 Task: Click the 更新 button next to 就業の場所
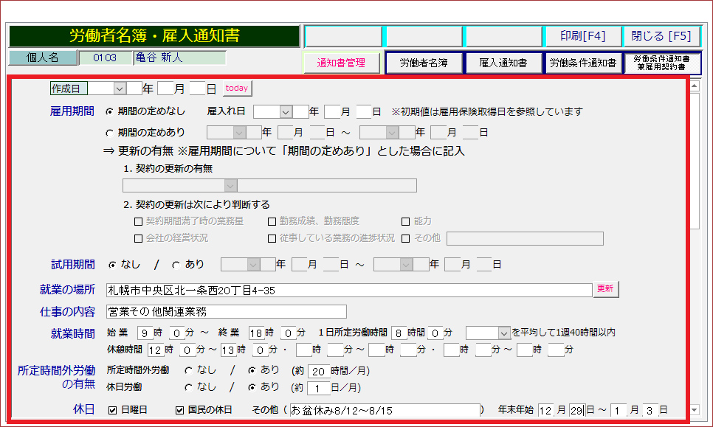(604, 289)
